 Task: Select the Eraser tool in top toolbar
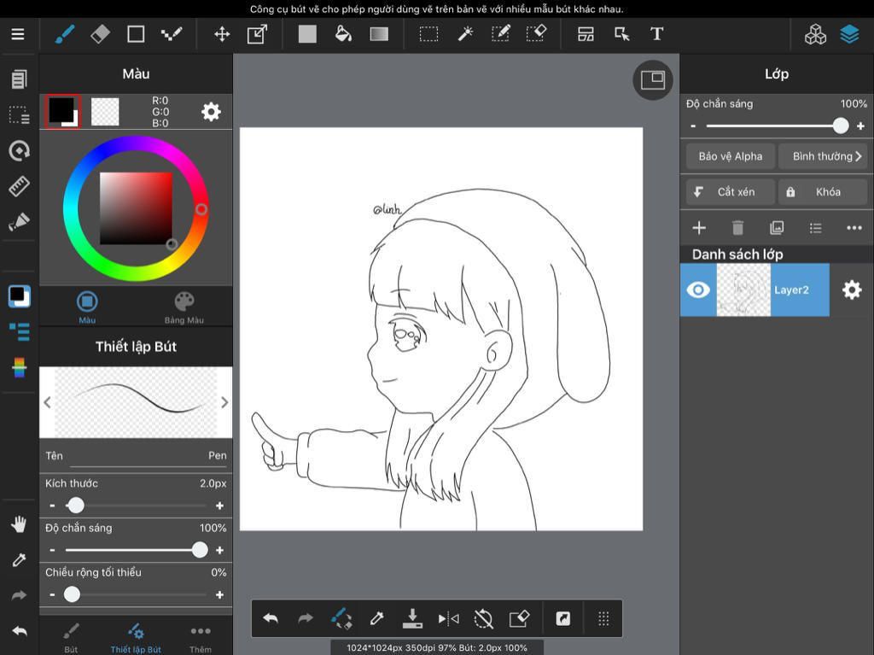[101, 34]
